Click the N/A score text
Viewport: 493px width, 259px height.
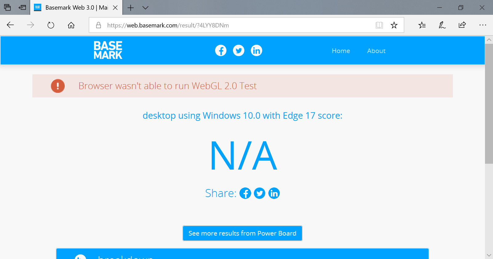tap(243, 156)
